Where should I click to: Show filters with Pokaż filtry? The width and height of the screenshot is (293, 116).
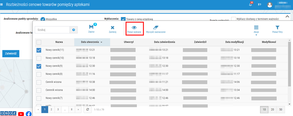click(x=277, y=29)
